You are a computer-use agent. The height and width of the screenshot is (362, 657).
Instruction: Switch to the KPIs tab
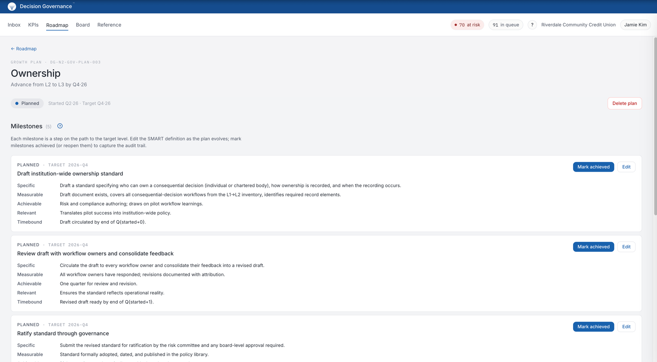click(33, 25)
